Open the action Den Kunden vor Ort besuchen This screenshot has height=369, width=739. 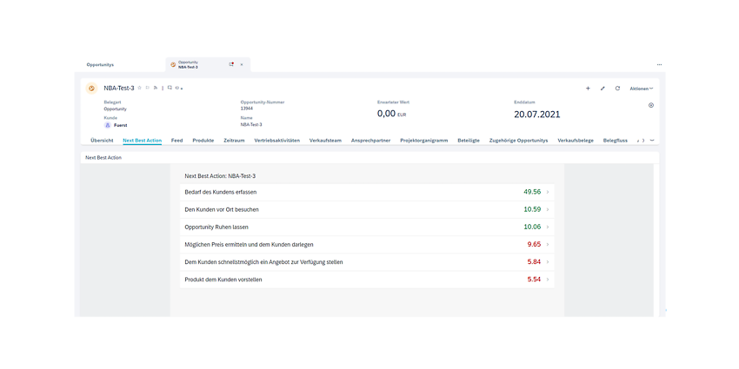(367, 209)
